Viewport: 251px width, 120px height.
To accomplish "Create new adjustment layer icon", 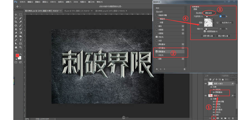I will pyautogui.click(x=221, y=118).
